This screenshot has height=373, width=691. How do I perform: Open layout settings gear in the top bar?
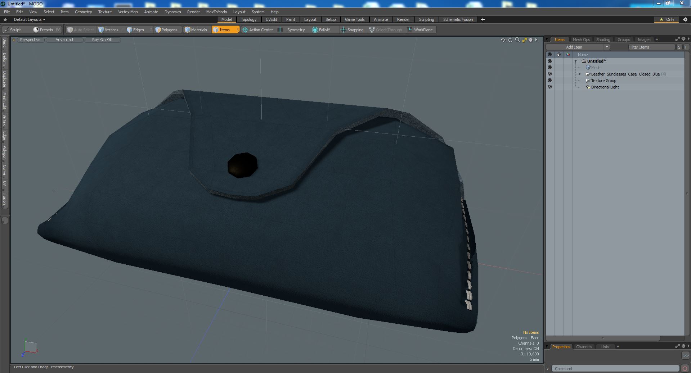[685, 19]
